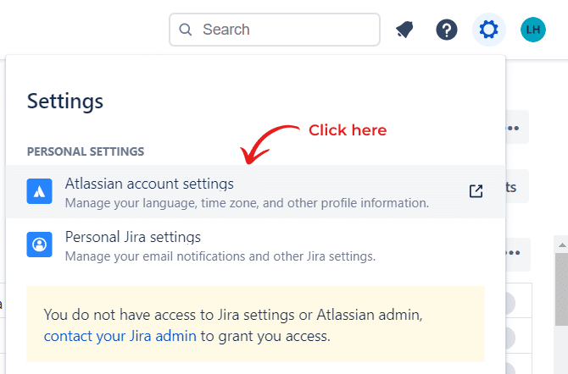Click the magnifier icon in search box
Viewport: 568px width, 374px height.
click(x=185, y=30)
